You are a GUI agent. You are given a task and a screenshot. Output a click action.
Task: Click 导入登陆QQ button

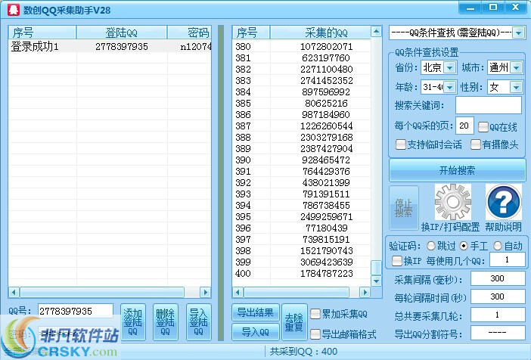[198, 321]
